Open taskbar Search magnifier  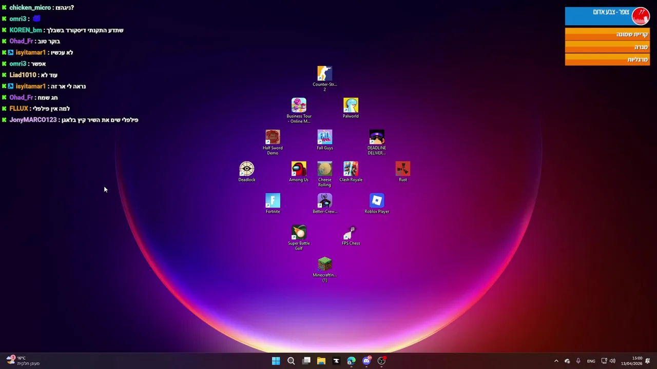pyautogui.click(x=291, y=361)
